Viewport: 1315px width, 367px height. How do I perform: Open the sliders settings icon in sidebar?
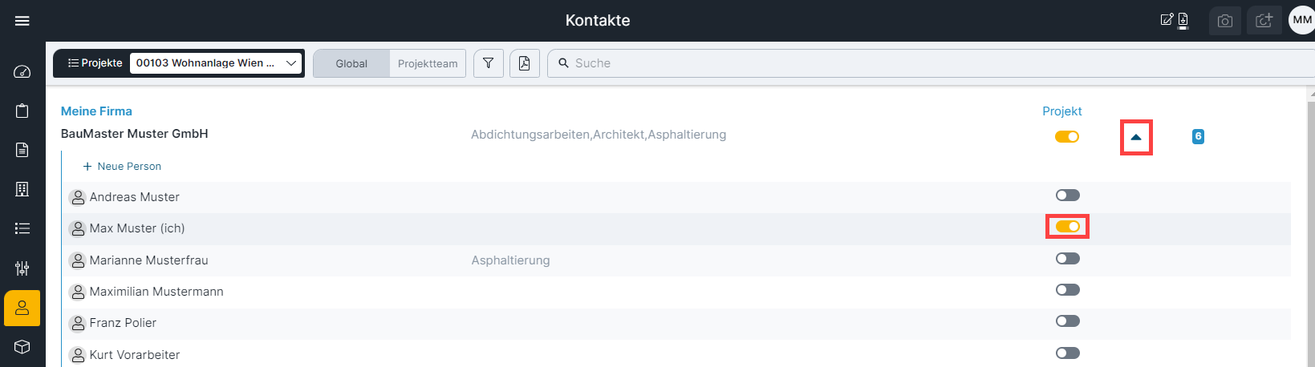point(22,268)
